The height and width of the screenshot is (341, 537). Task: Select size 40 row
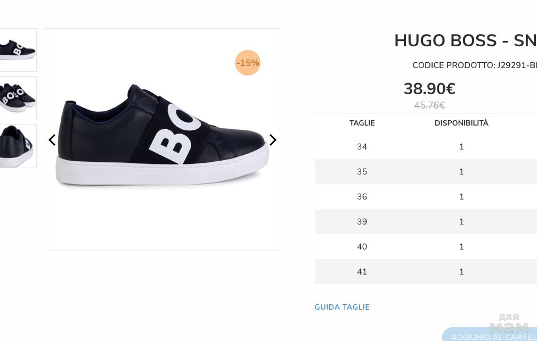(362, 247)
